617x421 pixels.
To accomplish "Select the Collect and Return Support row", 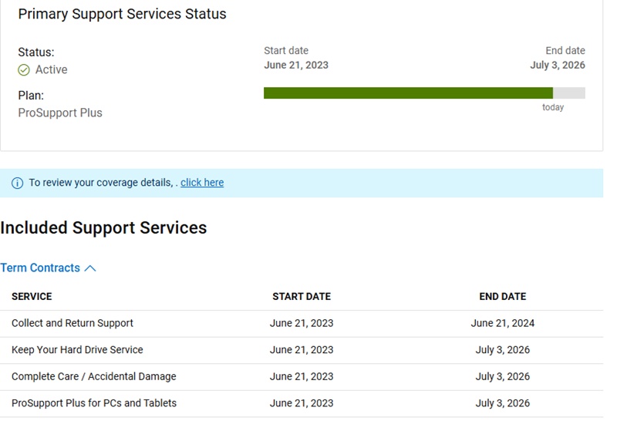I will coord(72,323).
